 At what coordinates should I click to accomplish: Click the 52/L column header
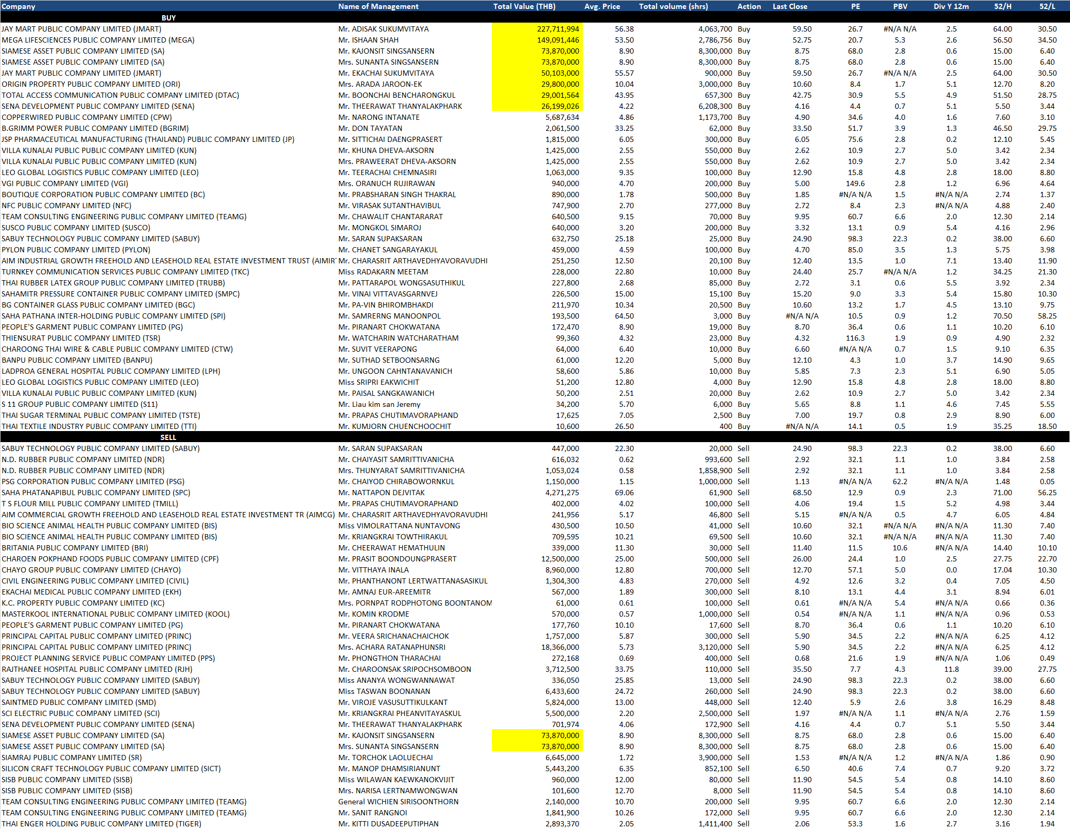(1047, 6)
